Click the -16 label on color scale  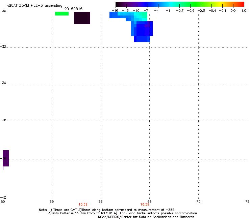tap(115, 11)
